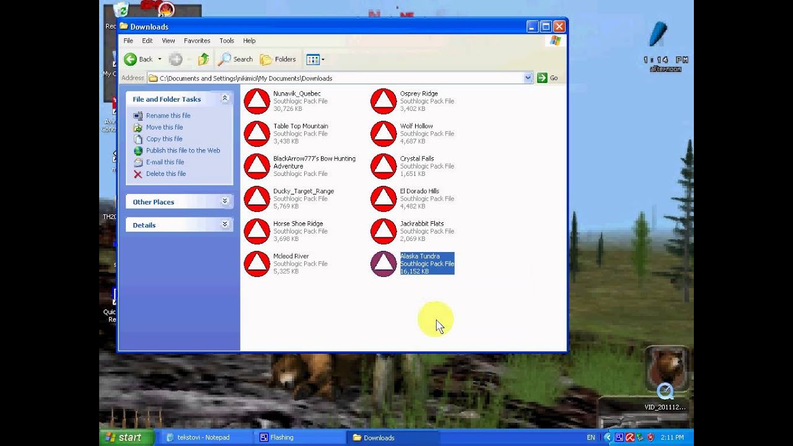Click the Go button
Viewport: 793px width, 446px height.
(548, 78)
